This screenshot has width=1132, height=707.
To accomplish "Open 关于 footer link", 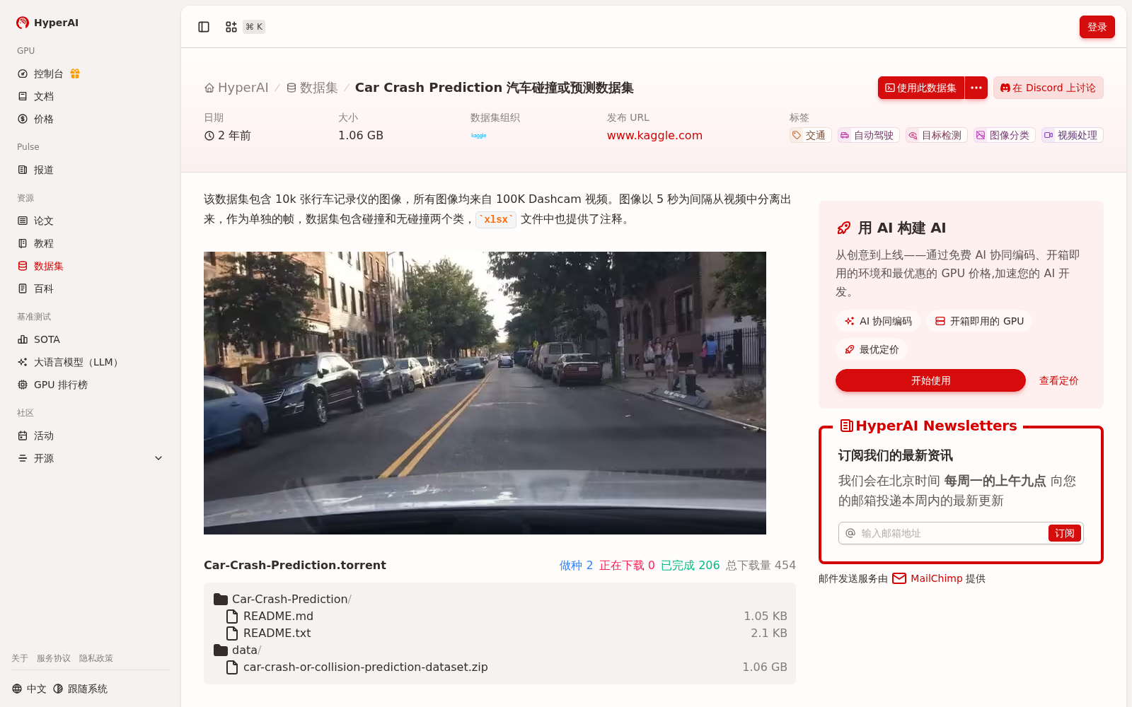I will click(x=20, y=658).
